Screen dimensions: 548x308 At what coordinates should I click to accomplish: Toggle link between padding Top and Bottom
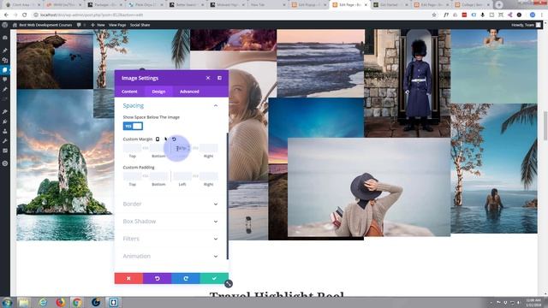click(x=146, y=176)
